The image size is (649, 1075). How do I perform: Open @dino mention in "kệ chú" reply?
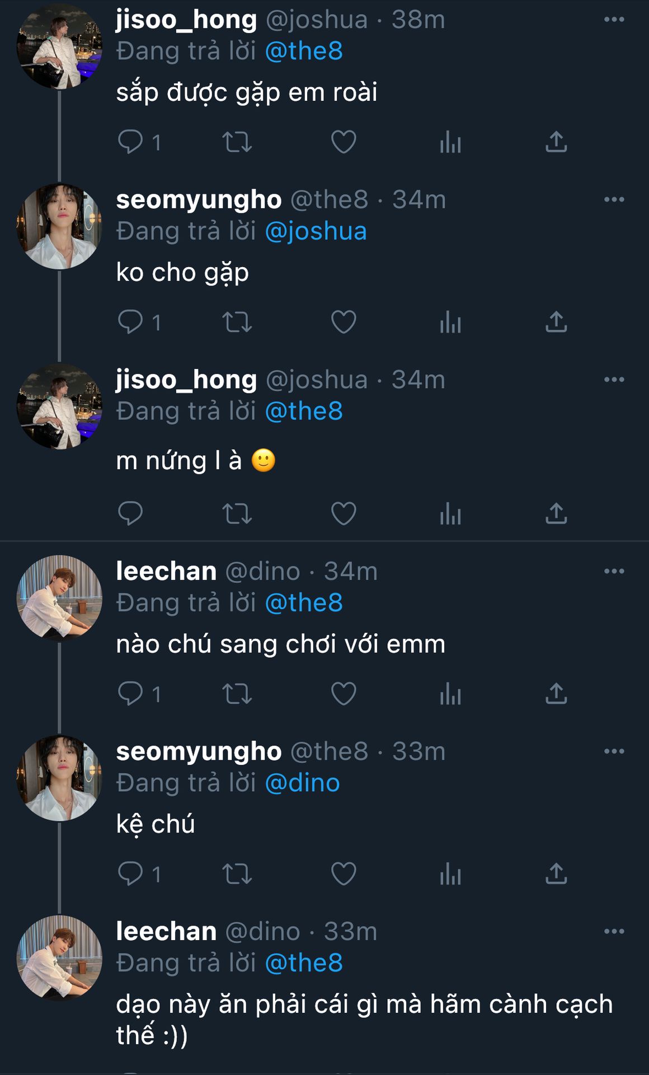click(302, 783)
